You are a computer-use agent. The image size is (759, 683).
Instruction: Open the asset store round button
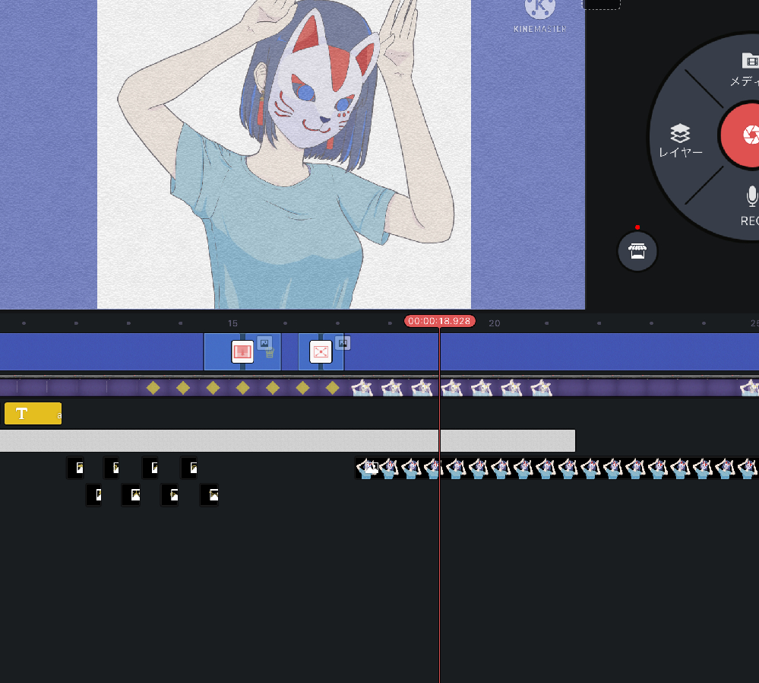tap(637, 252)
